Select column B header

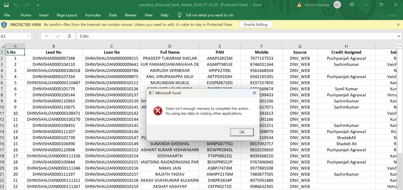click(54, 46)
